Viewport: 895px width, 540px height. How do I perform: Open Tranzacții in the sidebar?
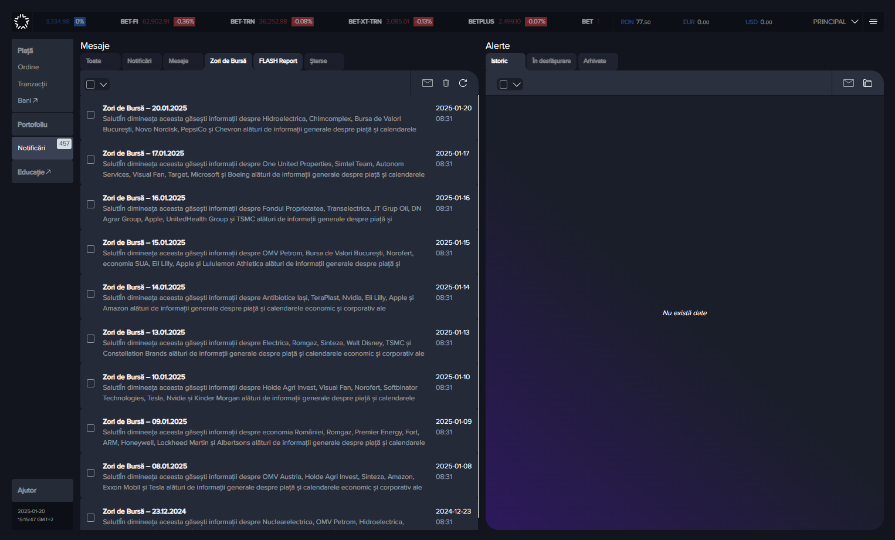32,84
